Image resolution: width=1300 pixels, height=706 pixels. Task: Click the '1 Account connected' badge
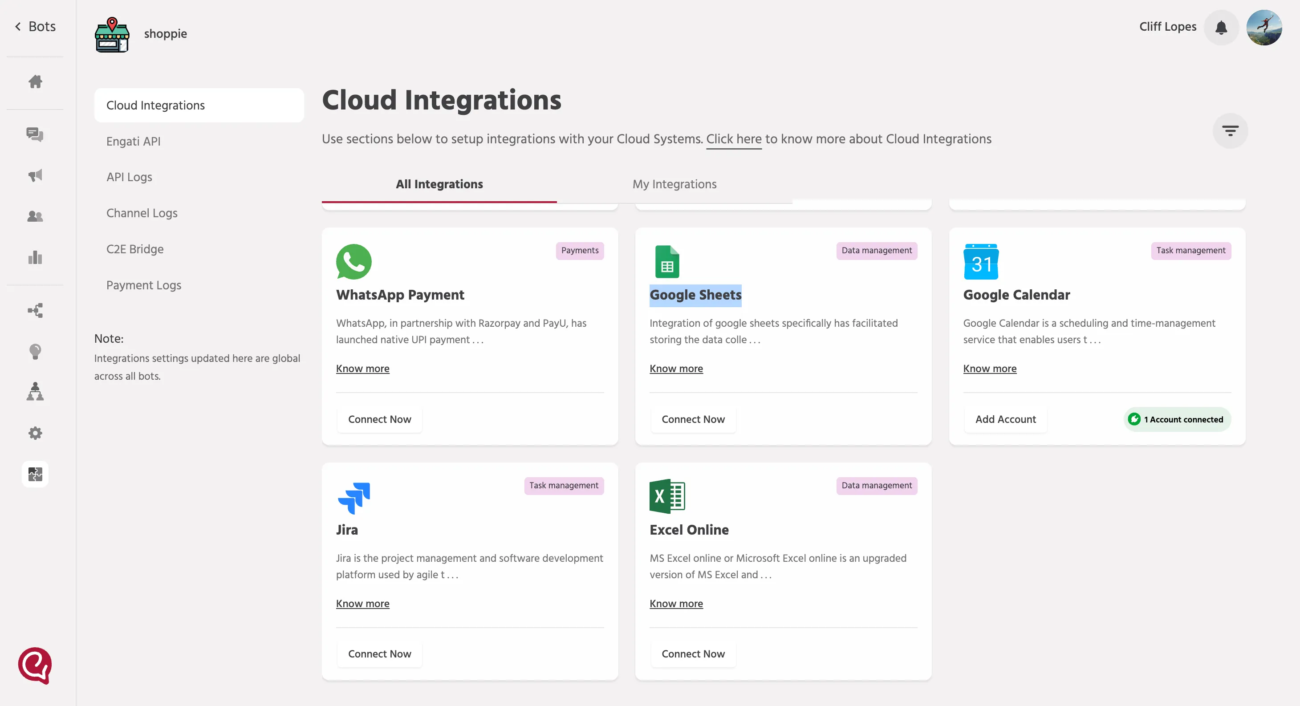(1177, 419)
